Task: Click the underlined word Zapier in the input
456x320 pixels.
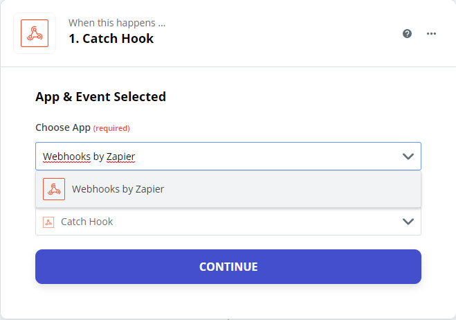Action: (120, 157)
